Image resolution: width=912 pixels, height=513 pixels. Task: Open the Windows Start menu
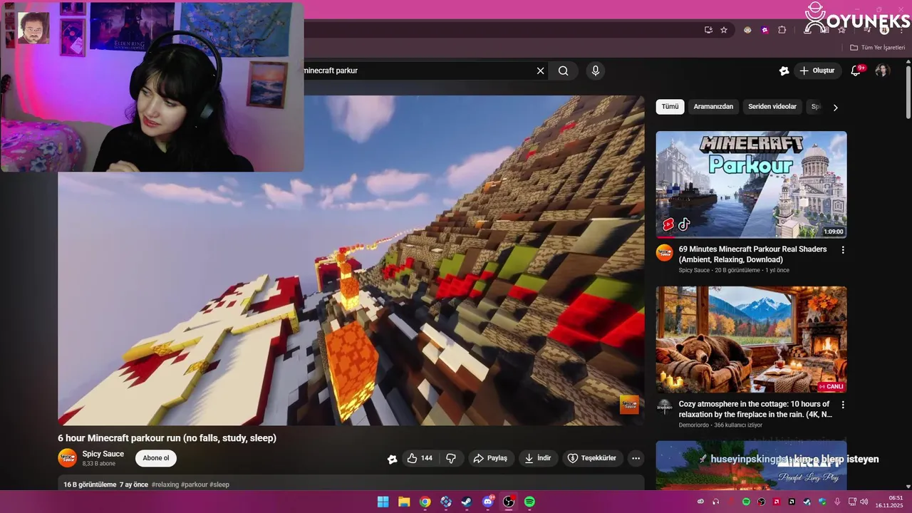[x=383, y=502]
